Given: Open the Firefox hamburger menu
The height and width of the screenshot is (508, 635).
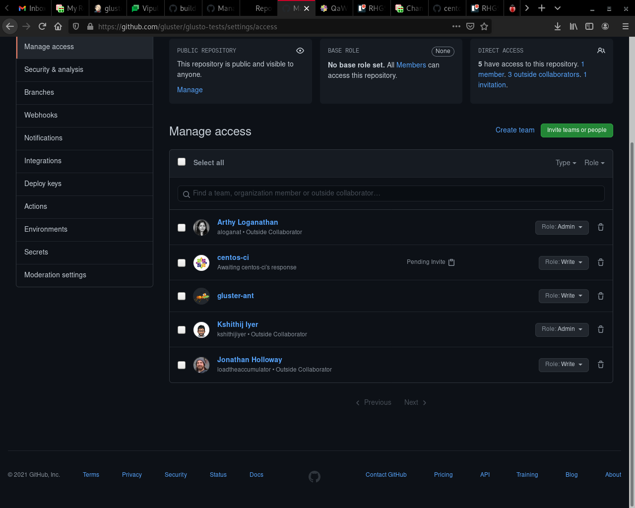Looking at the screenshot, I should point(625,26).
